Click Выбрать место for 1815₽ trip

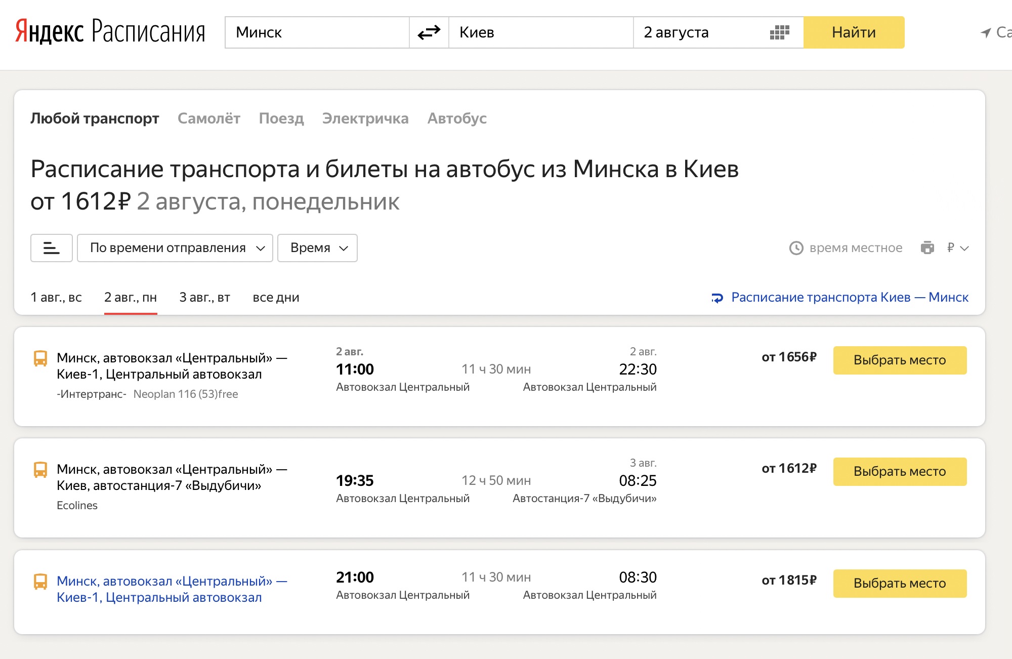[900, 584]
